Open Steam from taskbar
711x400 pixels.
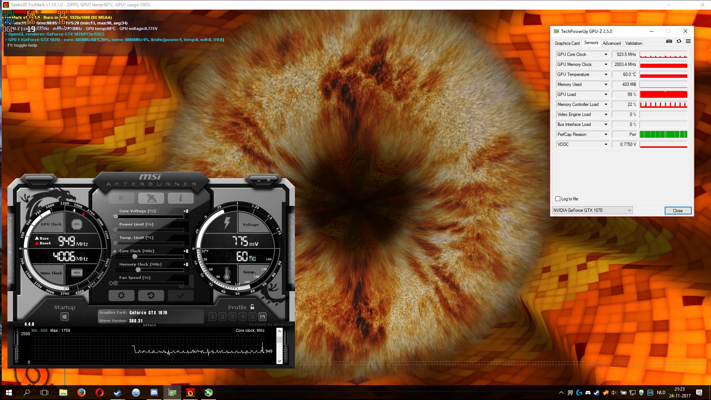point(117,393)
